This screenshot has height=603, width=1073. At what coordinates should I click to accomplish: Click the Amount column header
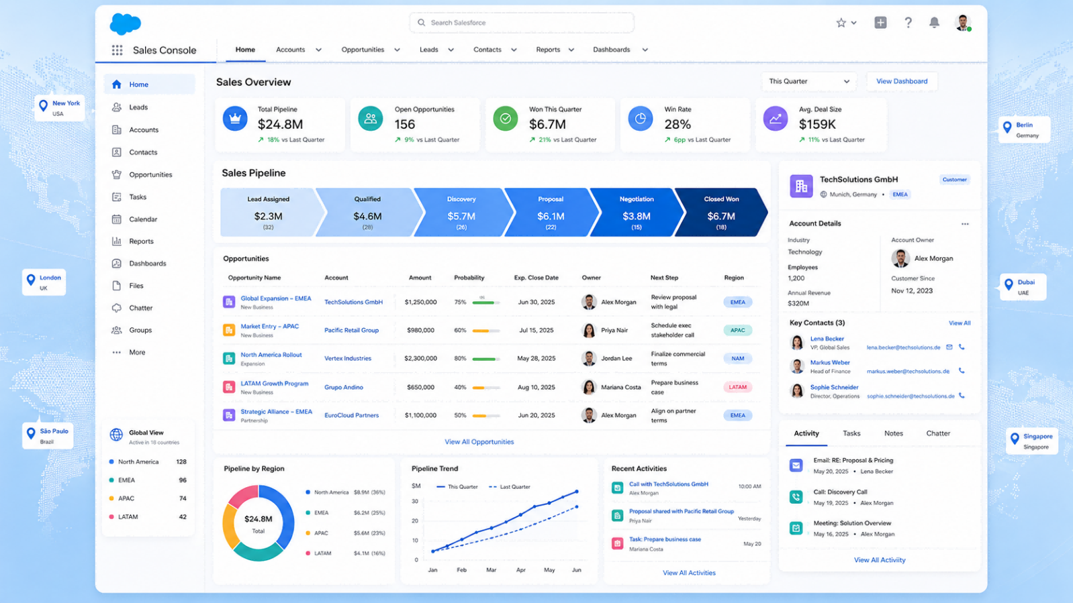420,278
